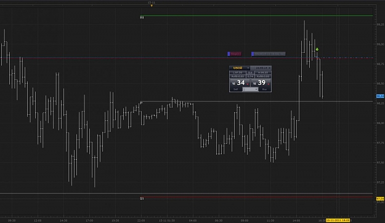Click the 99,25 label on the price axis
Image resolution: width=385 pixels, height=223 pixels.
tap(380, 25)
